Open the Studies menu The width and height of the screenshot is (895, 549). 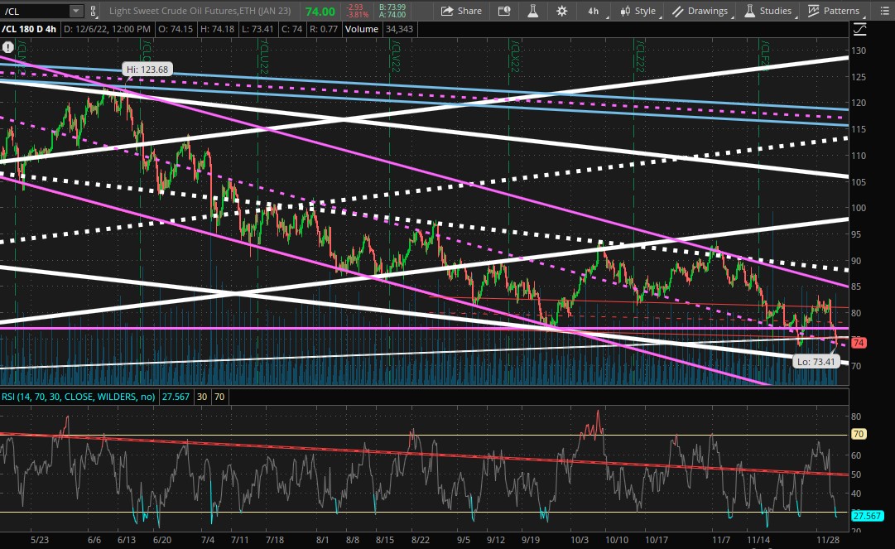click(767, 11)
